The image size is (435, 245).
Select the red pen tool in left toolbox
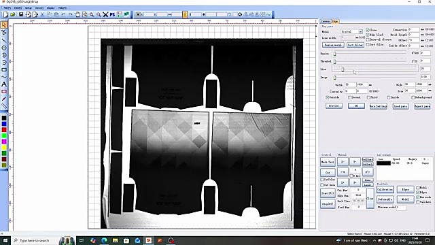[4, 99]
